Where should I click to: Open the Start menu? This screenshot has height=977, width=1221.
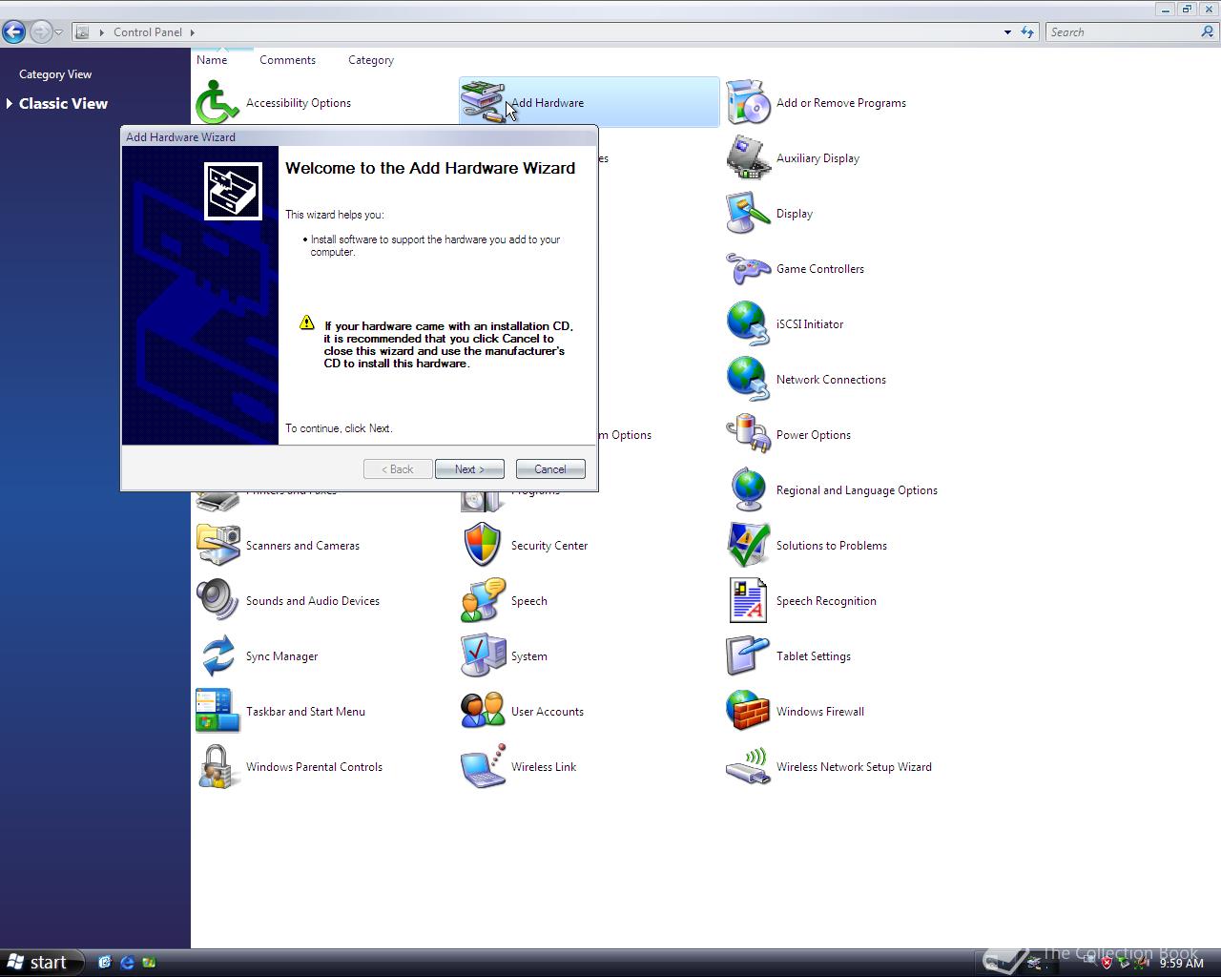(42, 962)
